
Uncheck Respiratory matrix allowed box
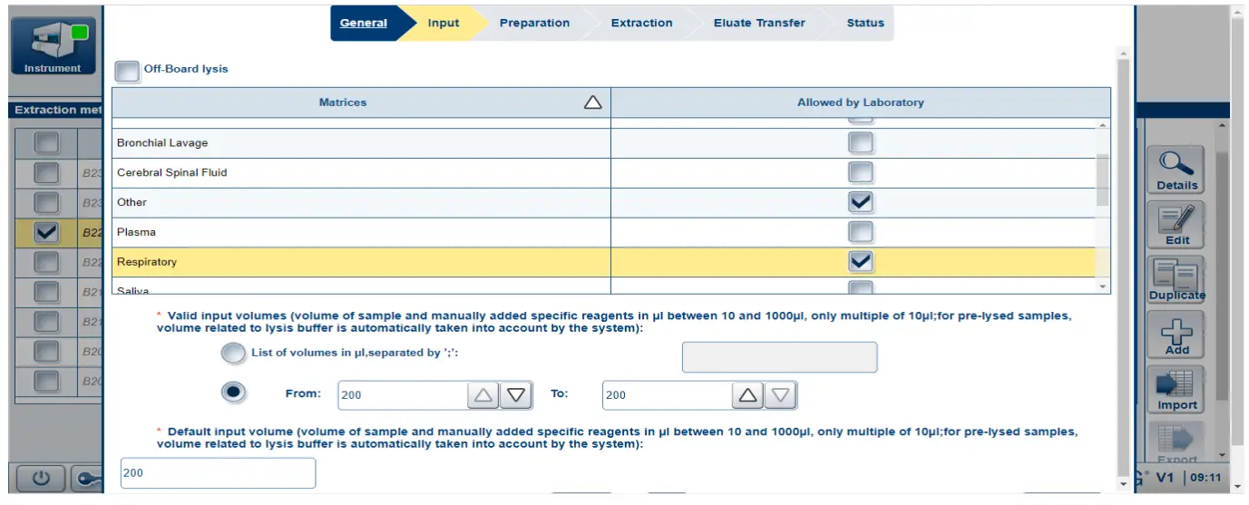point(860,261)
